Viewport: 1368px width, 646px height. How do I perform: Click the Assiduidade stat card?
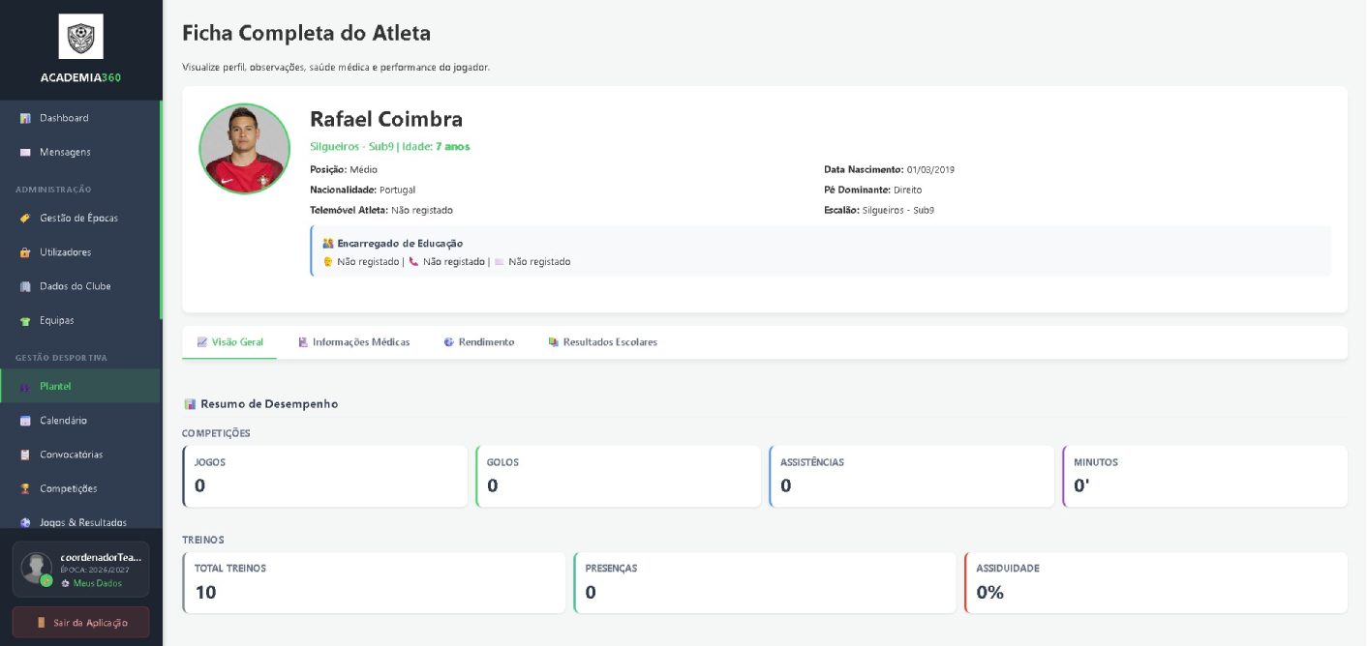(1156, 582)
